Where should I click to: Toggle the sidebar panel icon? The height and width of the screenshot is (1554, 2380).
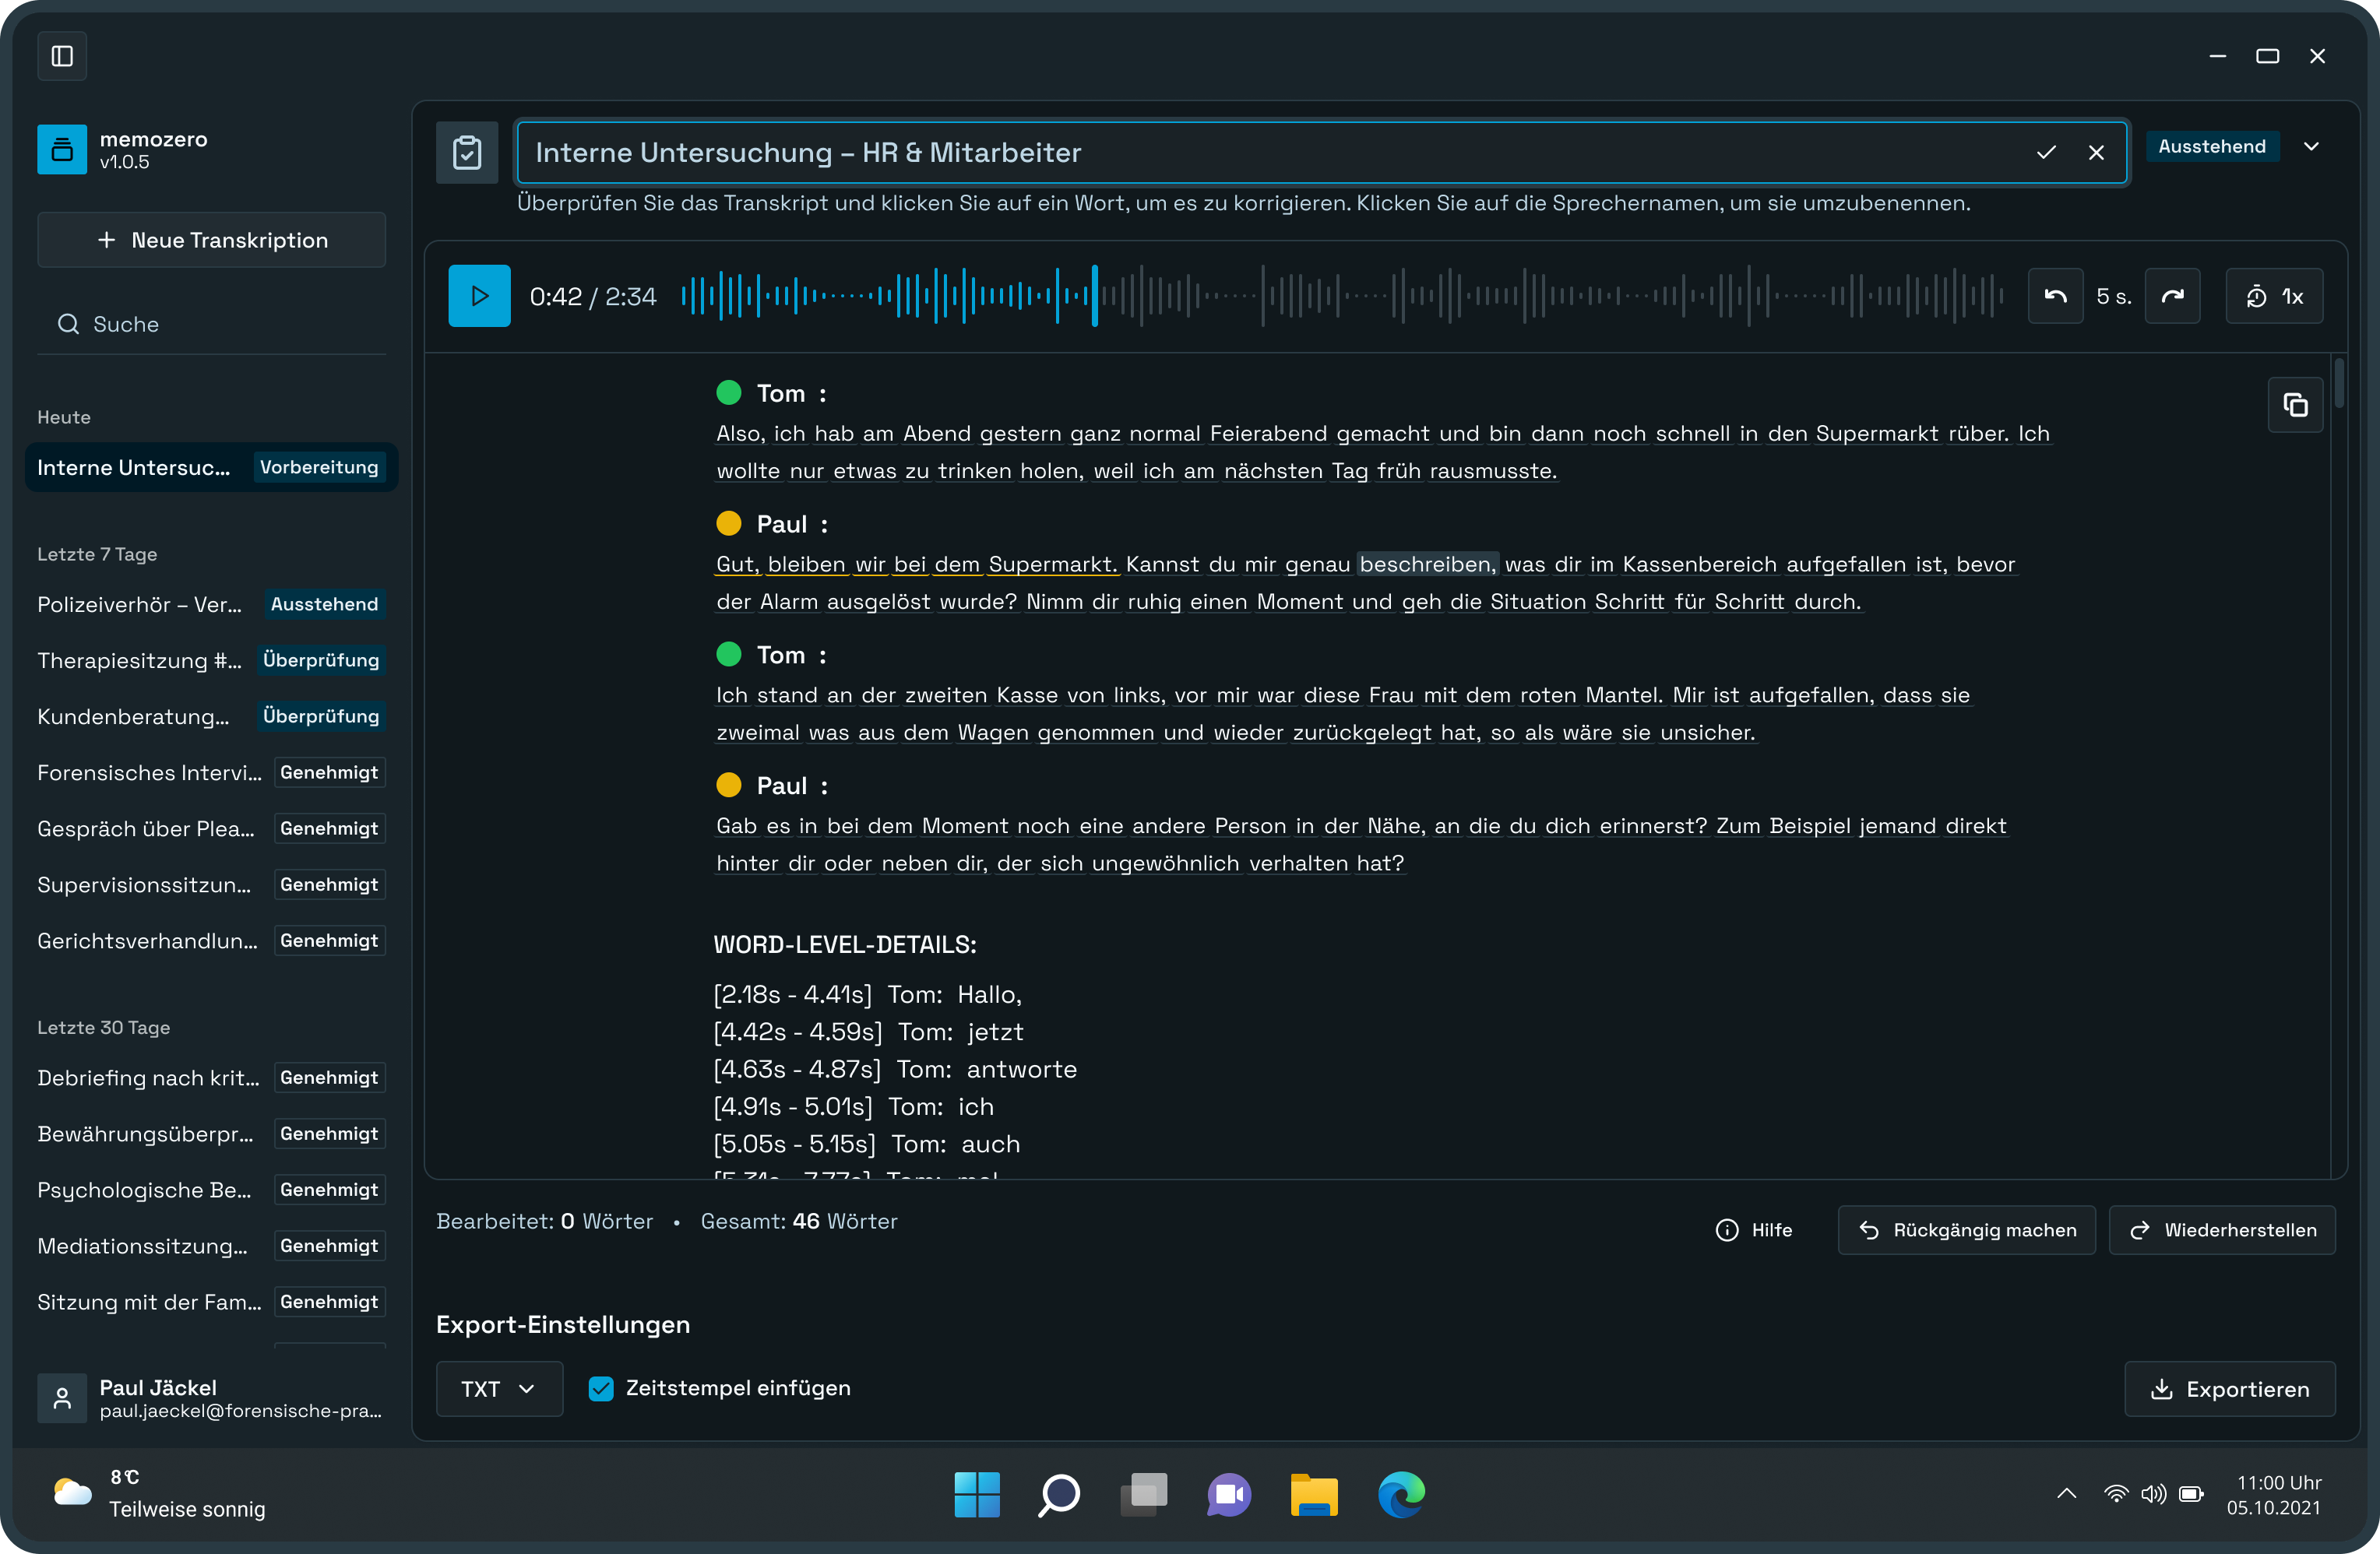62,56
